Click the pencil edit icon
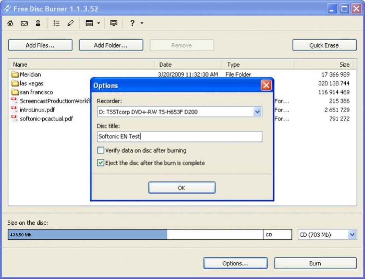 (70, 23)
